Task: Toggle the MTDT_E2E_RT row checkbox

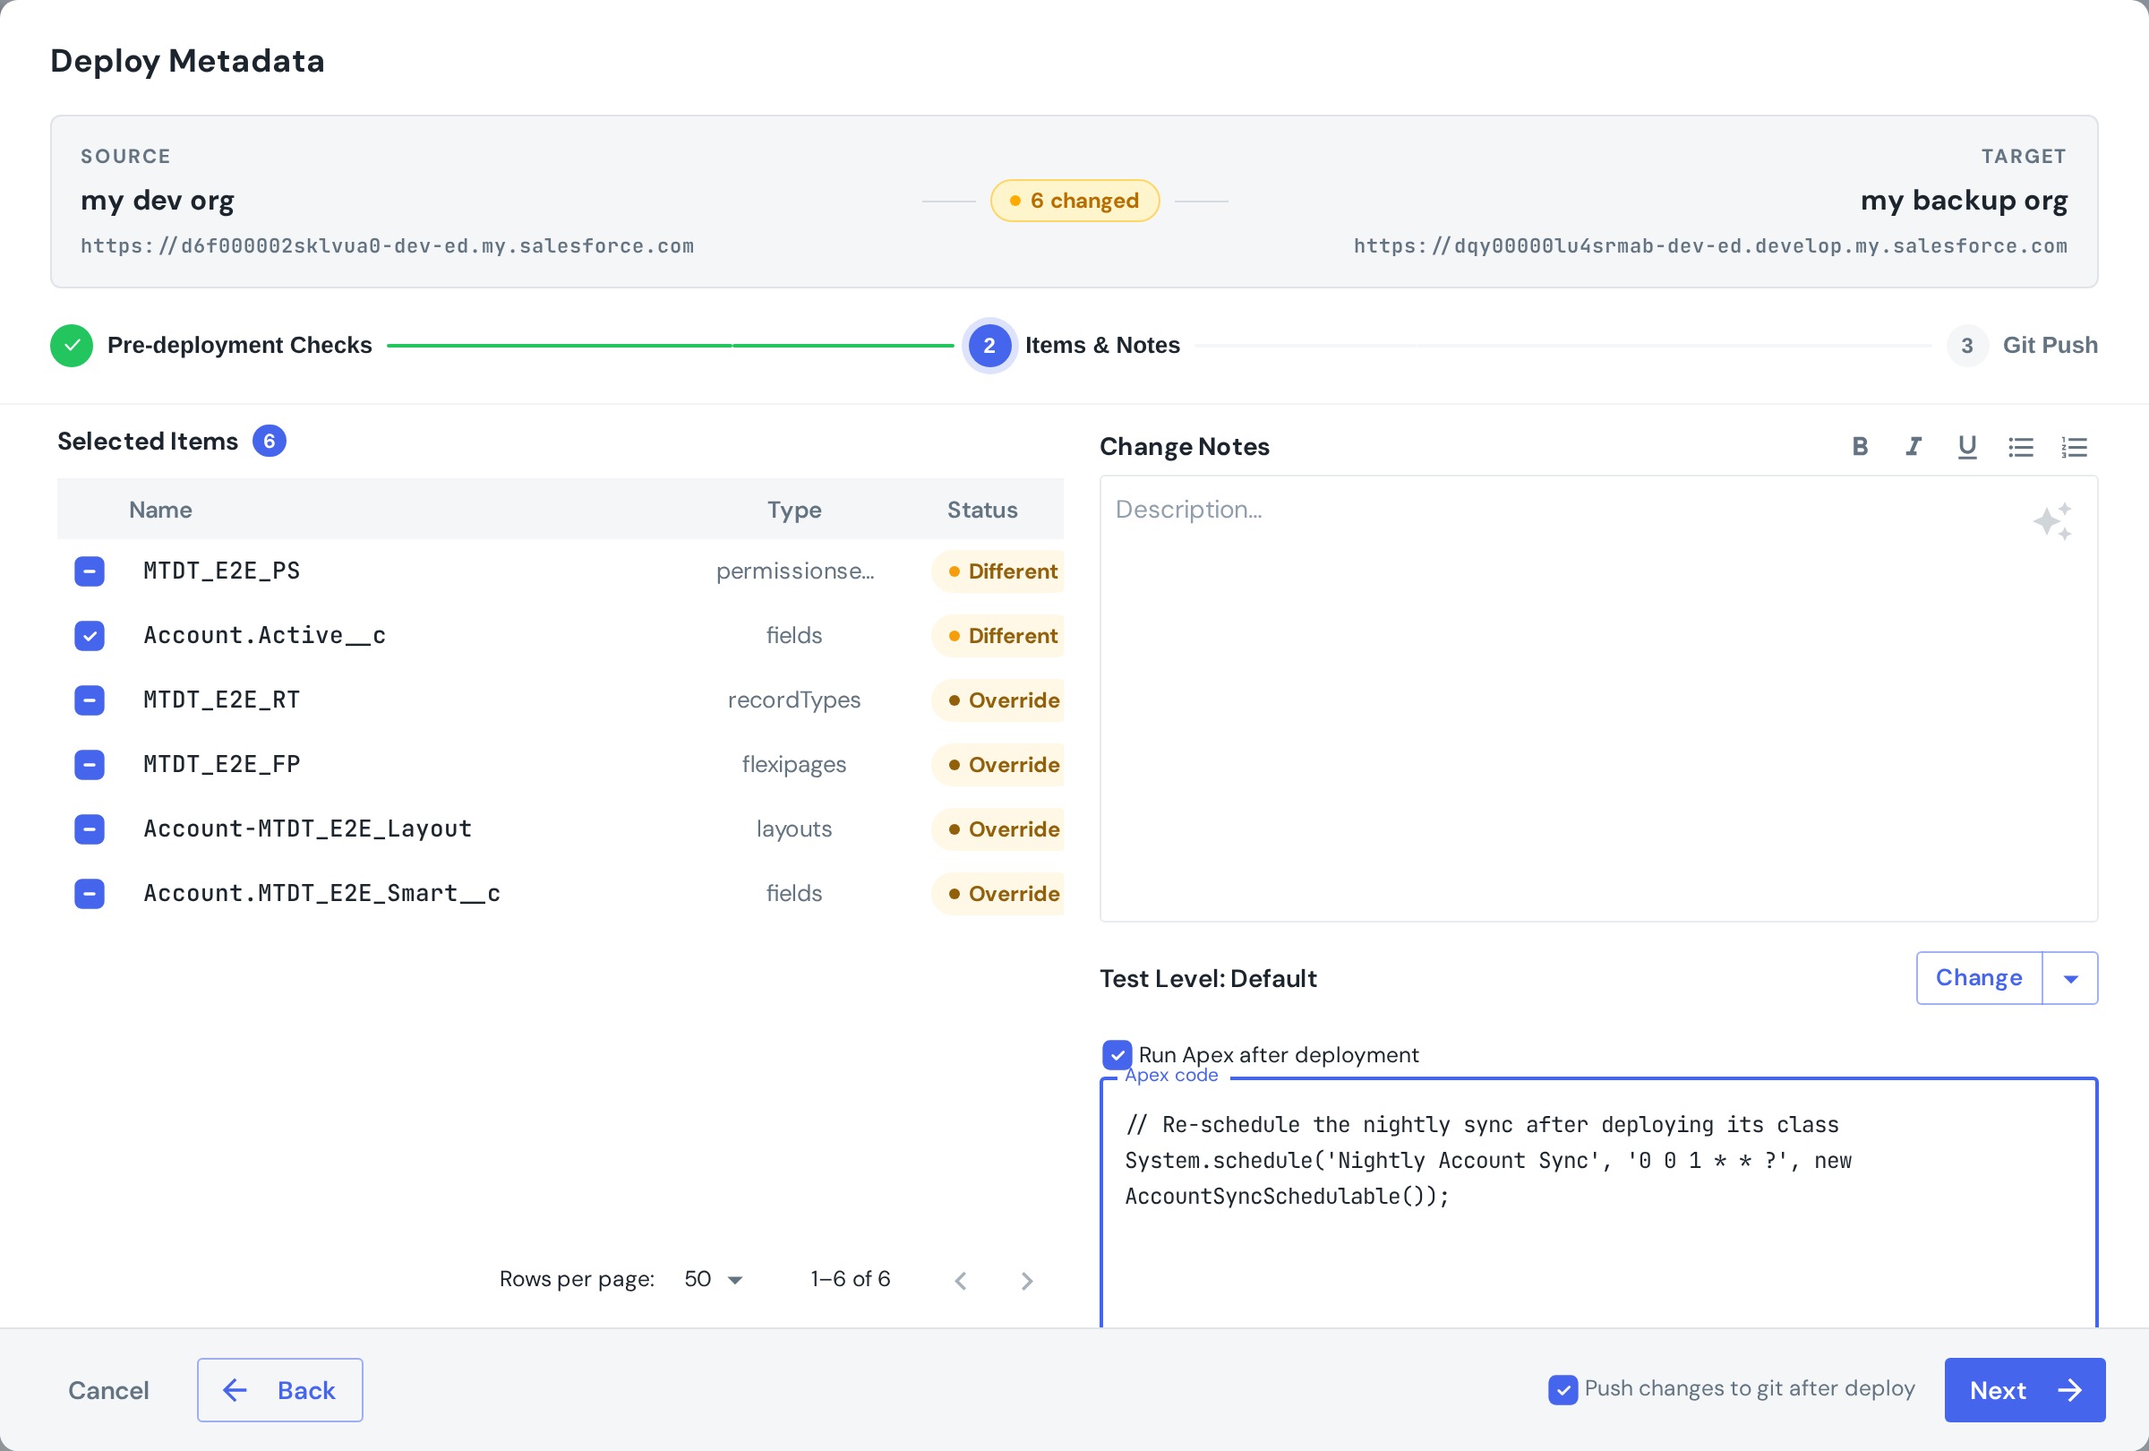Action: click(x=89, y=700)
